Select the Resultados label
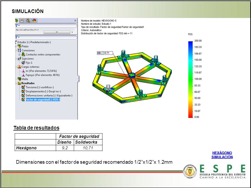This screenshot has height=188, width=251. click(x=28, y=83)
